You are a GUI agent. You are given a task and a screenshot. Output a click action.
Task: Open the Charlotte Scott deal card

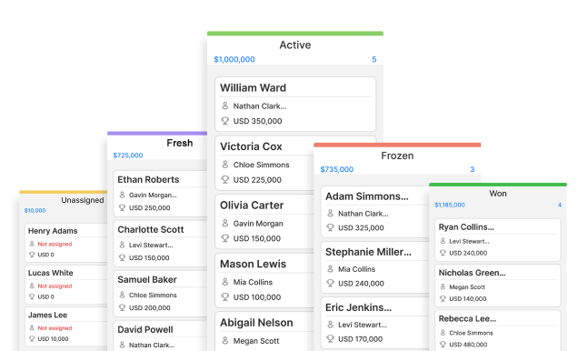[160, 244]
